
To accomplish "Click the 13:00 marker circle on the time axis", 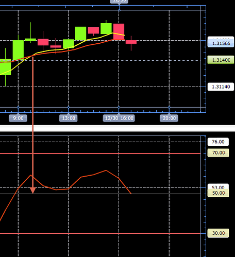I will click(x=69, y=107).
